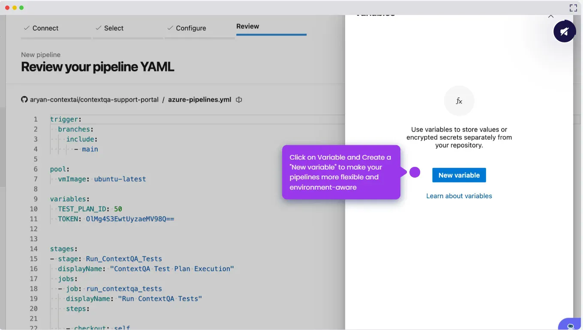Click the yellow macOS minimize button

[15, 8]
